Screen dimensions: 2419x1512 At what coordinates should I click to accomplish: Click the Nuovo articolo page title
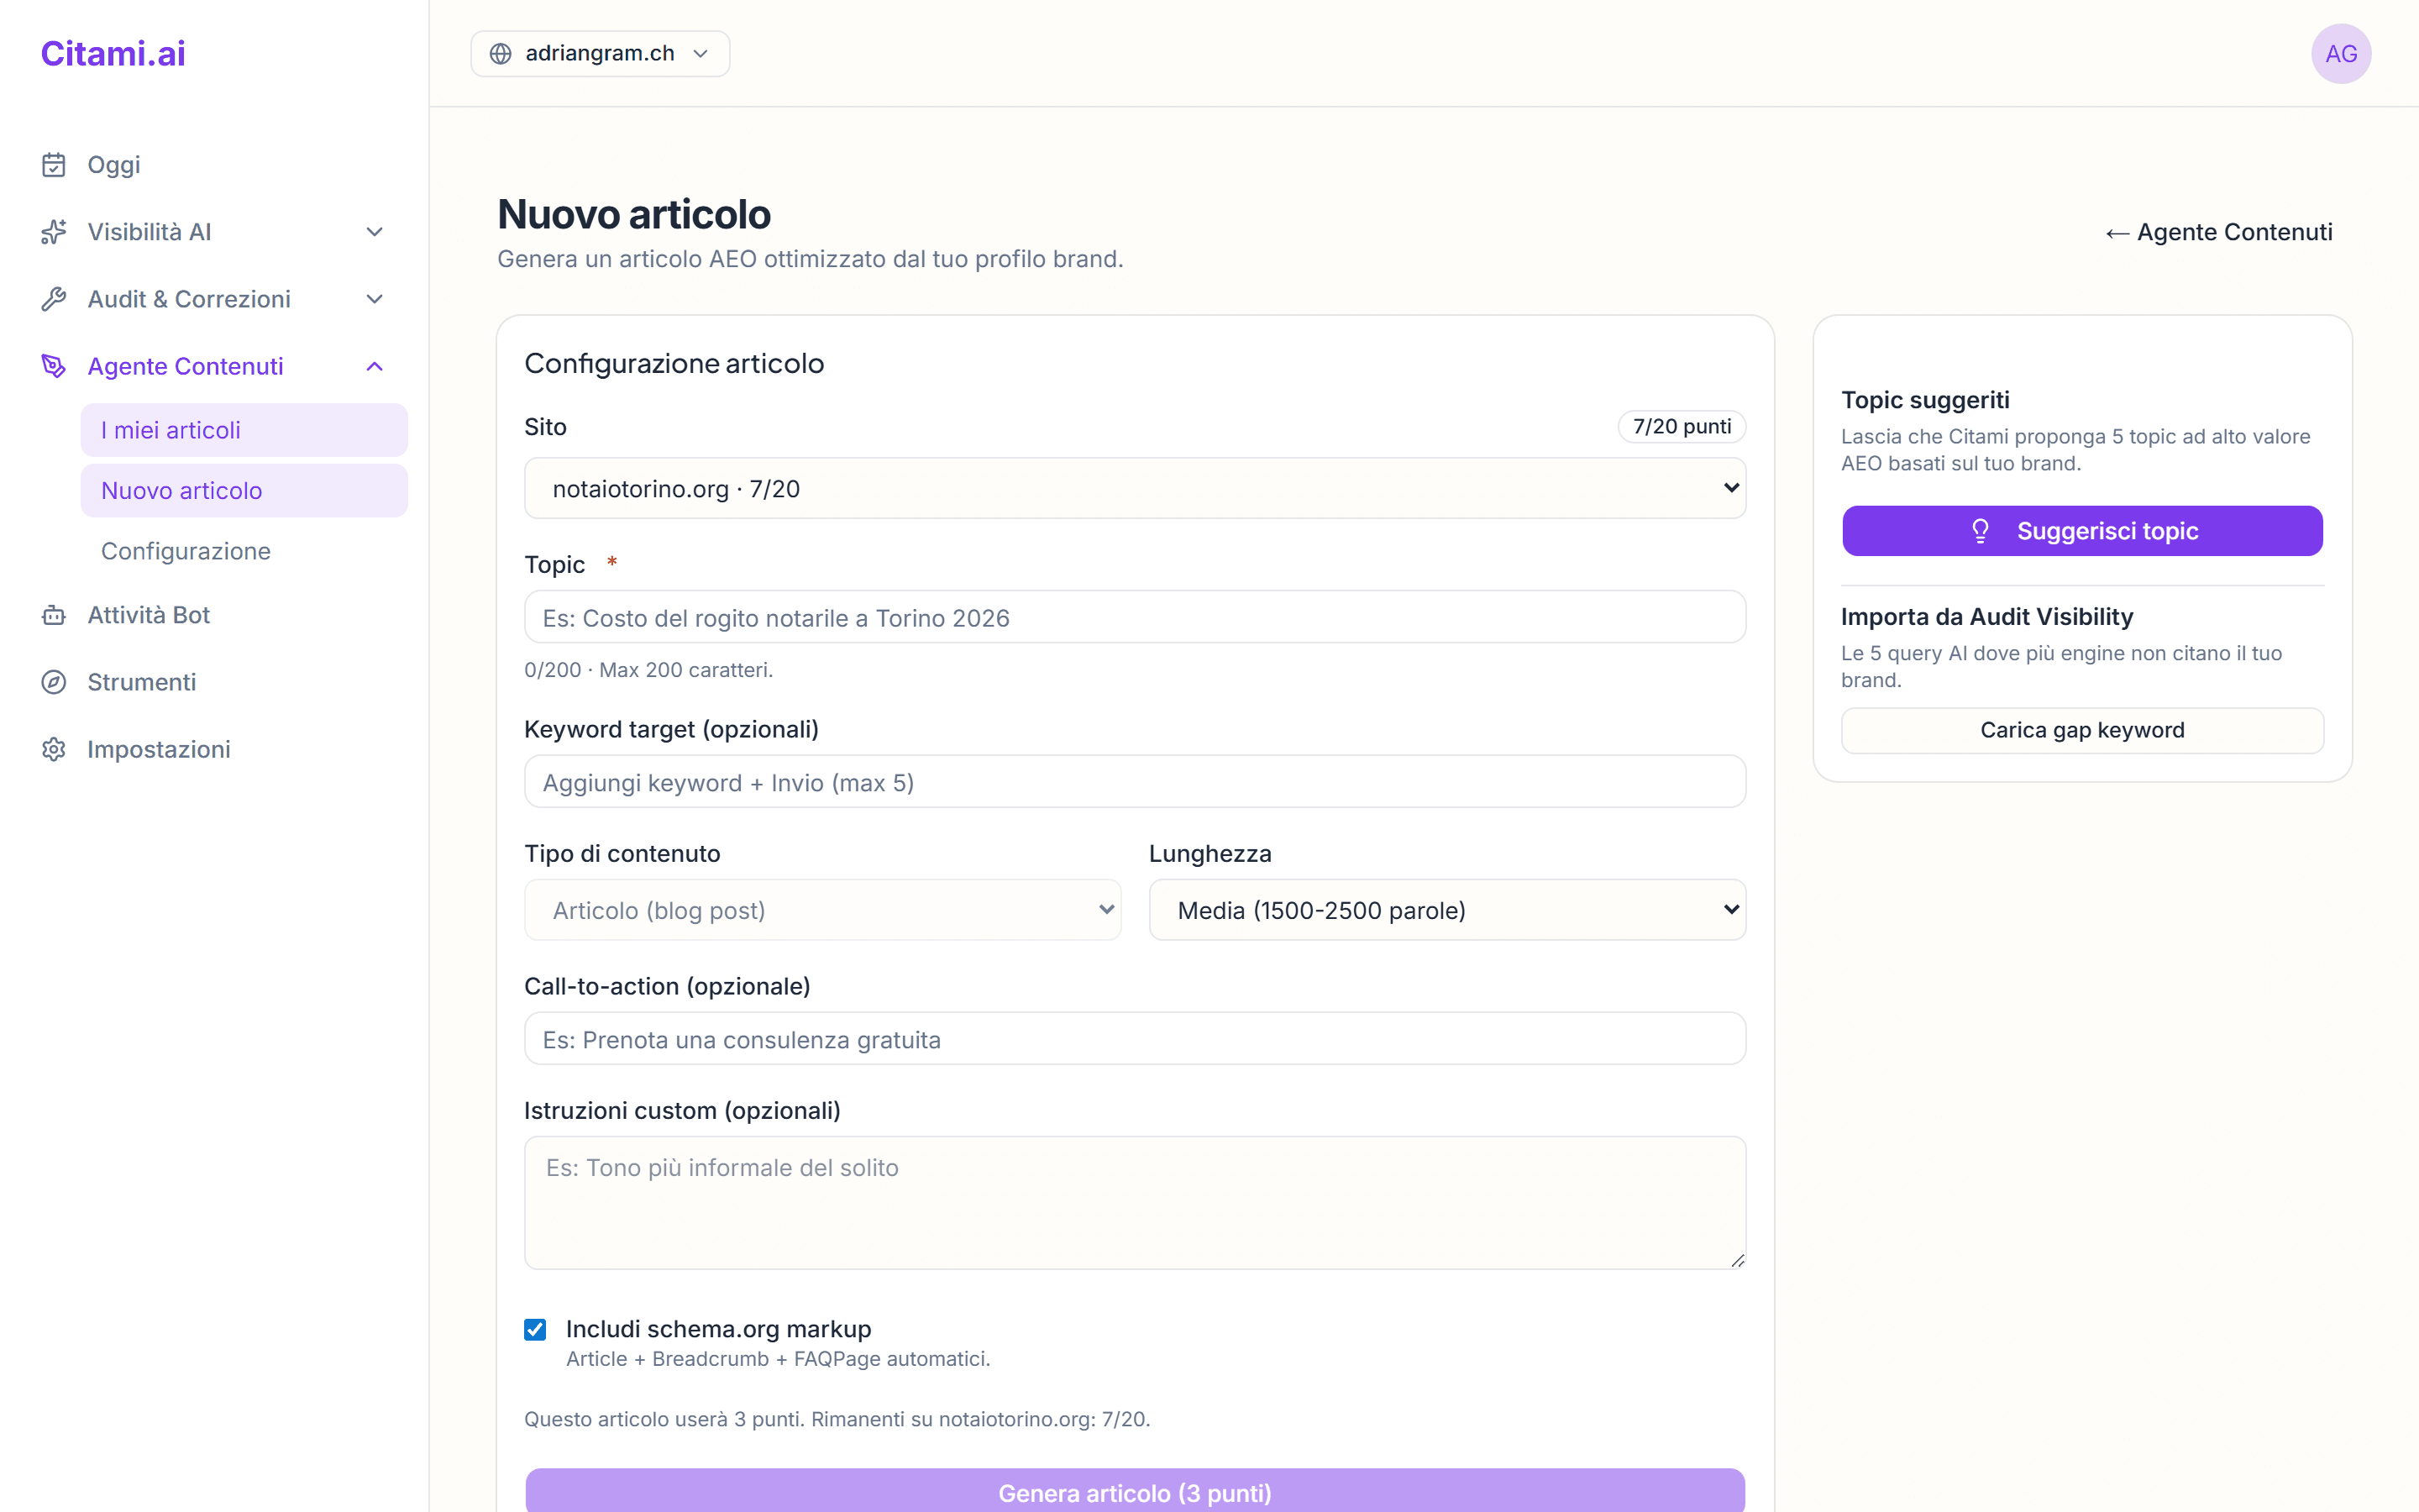coord(634,214)
